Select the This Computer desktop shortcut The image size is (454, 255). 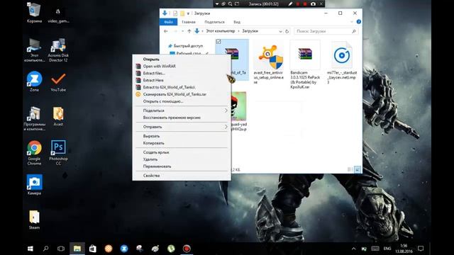(x=34, y=50)
